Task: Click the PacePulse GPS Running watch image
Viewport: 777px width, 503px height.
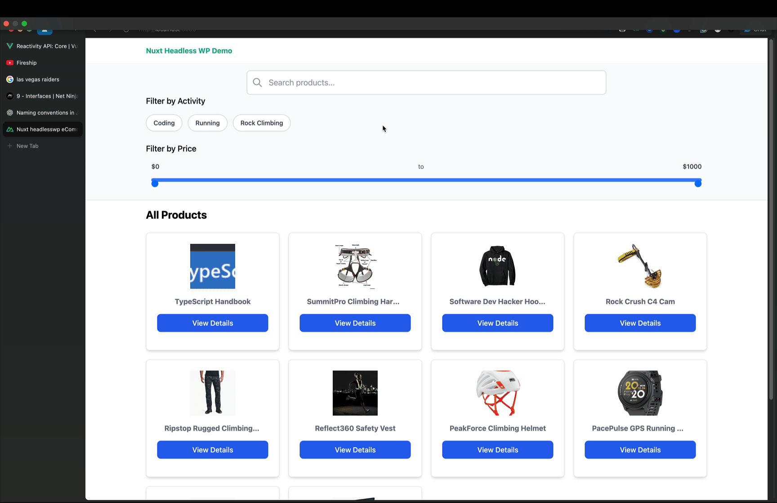Action: pos(640,393)
